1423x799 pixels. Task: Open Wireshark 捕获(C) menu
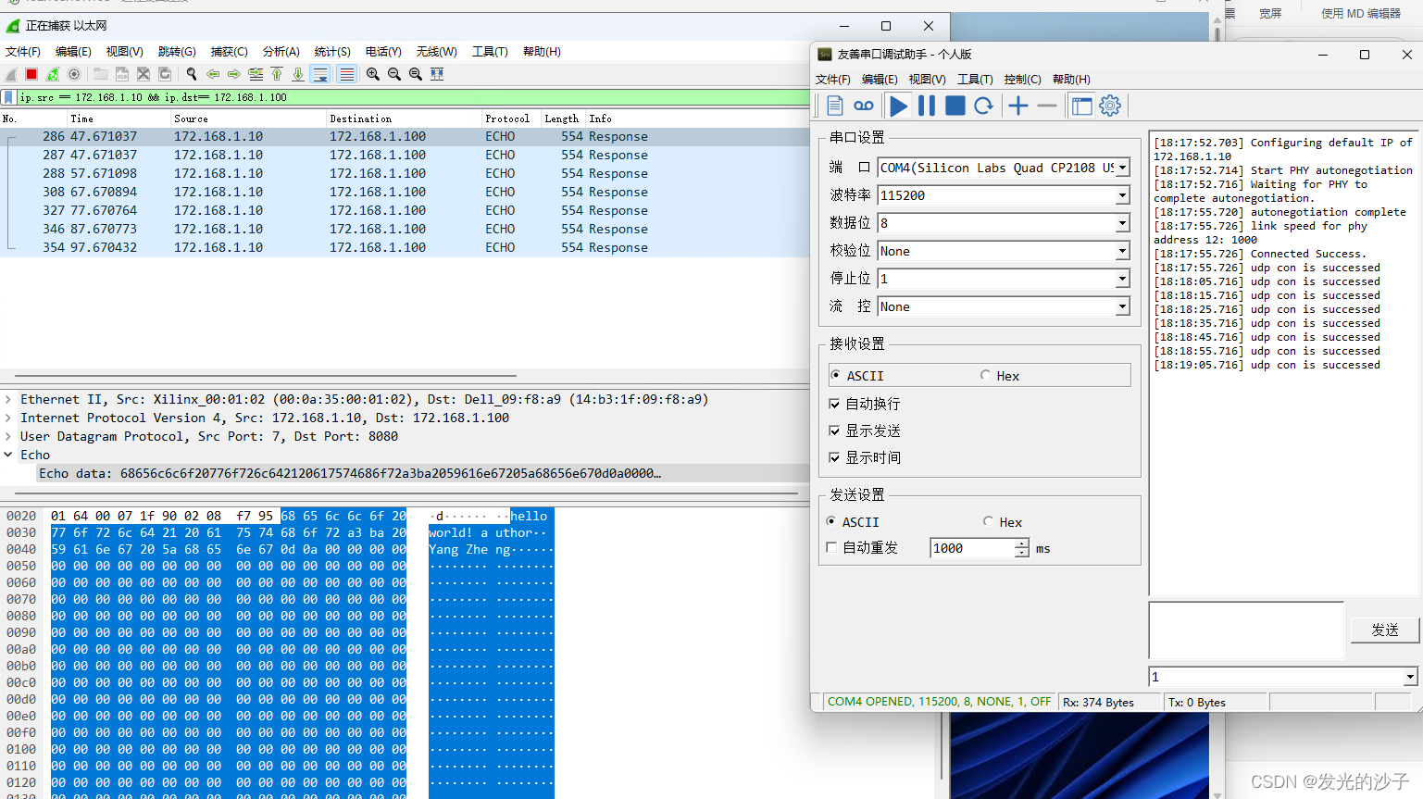click(229, 52)
